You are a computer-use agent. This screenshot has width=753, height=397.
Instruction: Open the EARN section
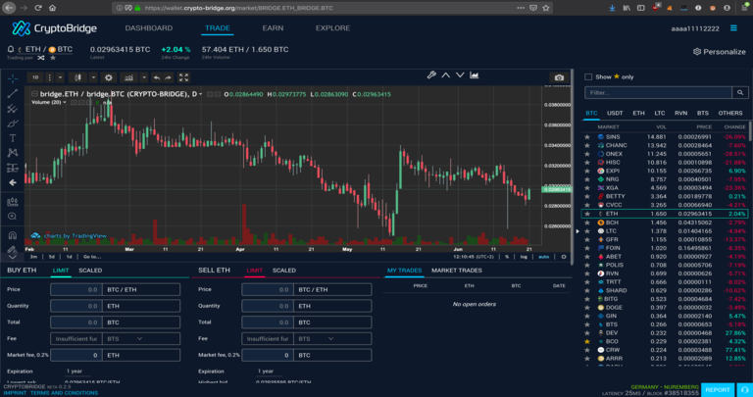click(273, 28)
